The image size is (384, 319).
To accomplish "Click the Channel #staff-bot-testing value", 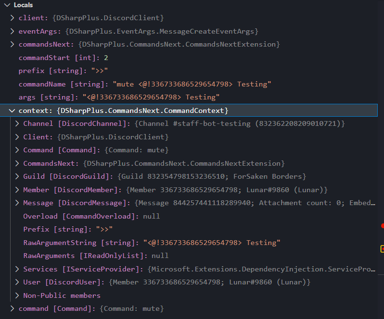I will pyautogui.click(x=240, y=123).
